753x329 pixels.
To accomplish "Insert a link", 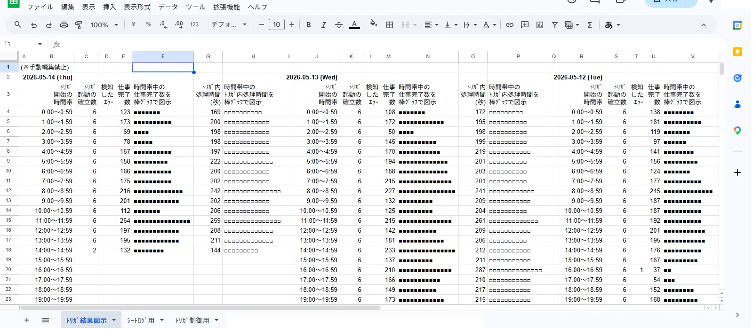I will [510, 25].
